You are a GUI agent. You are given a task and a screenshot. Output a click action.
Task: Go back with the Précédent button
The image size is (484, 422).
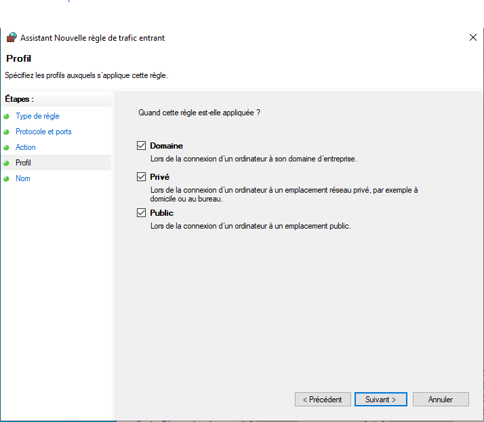coord(323,400)
